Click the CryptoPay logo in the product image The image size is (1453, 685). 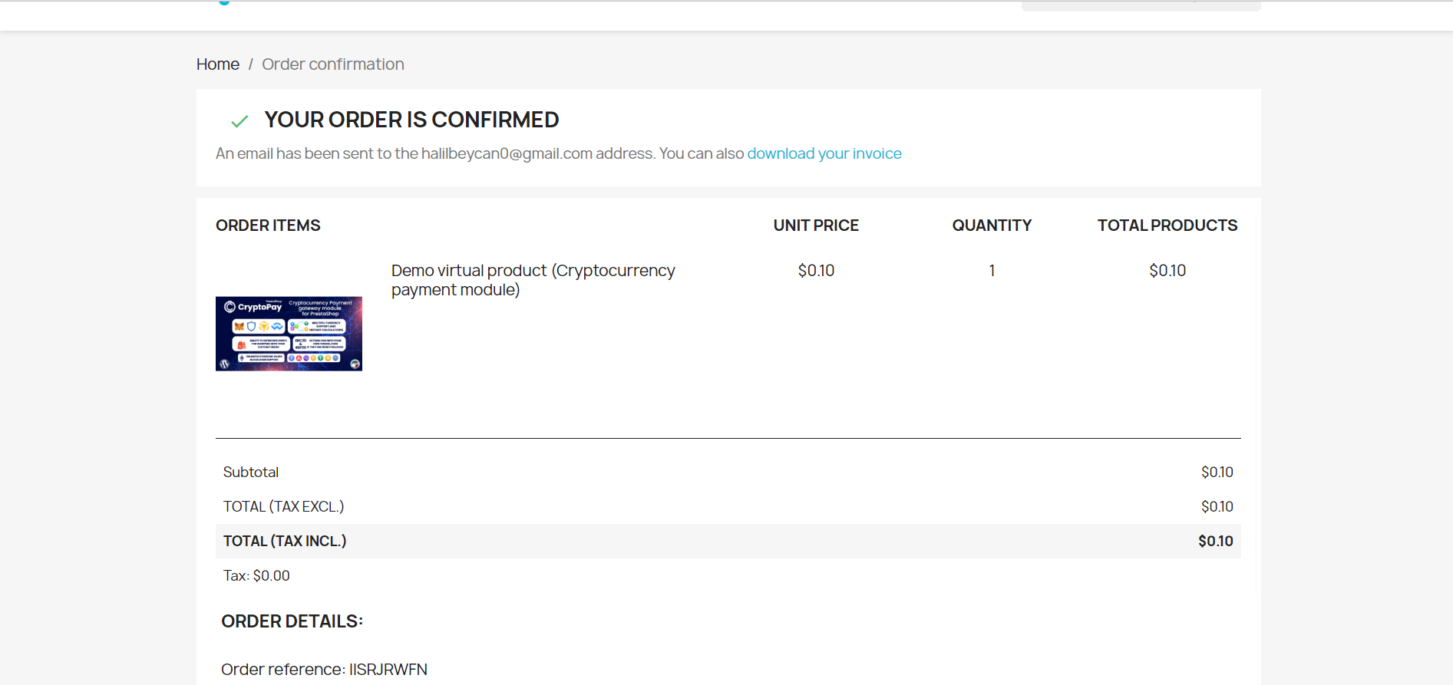pos(253,307)
